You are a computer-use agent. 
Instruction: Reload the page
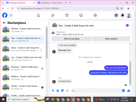click(x=13, y=8)
